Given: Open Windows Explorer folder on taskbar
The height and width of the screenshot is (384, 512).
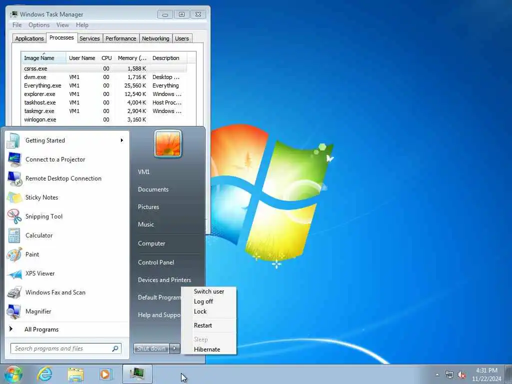Looking at the screenshot, I should [75, 374].
